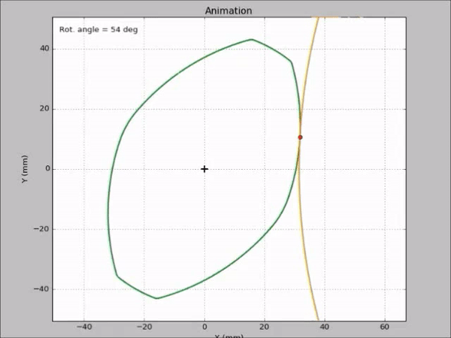Click the black plus center marker
The height and width of the screenshot is (338, 451).
tap(204, 169)
